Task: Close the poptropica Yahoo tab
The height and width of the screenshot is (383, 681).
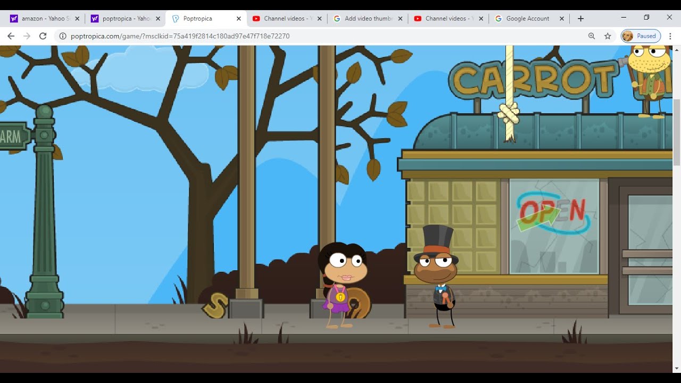Action: pos(157,18)
